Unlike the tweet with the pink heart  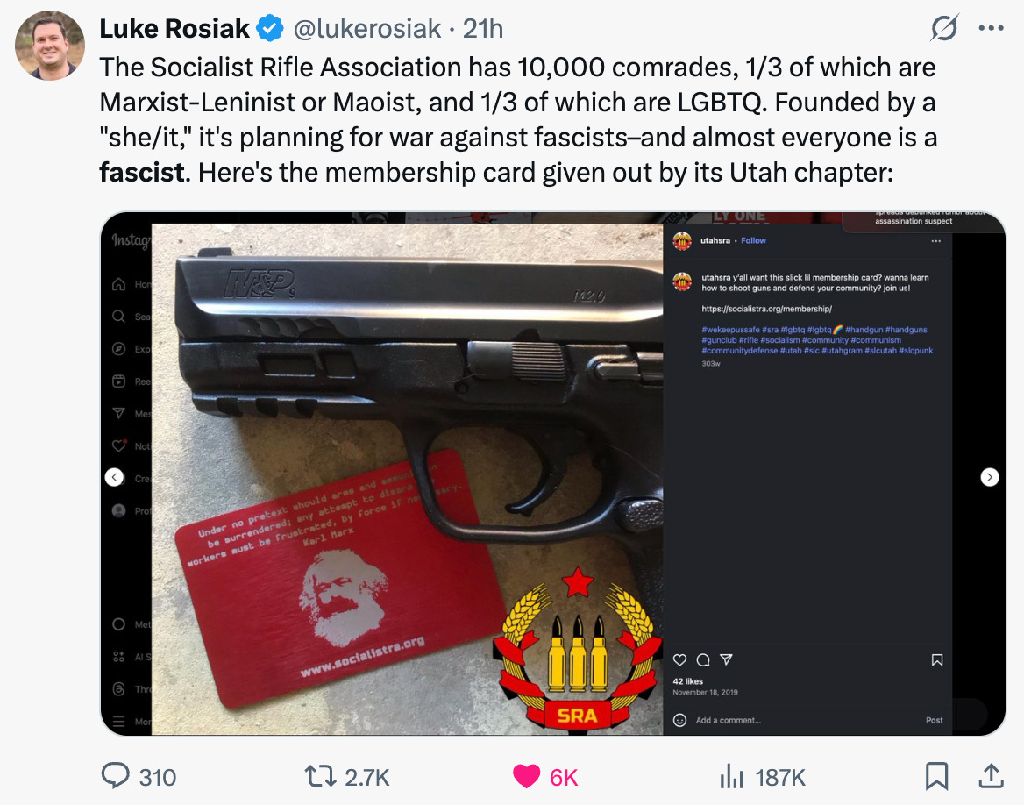click(526, 777)
